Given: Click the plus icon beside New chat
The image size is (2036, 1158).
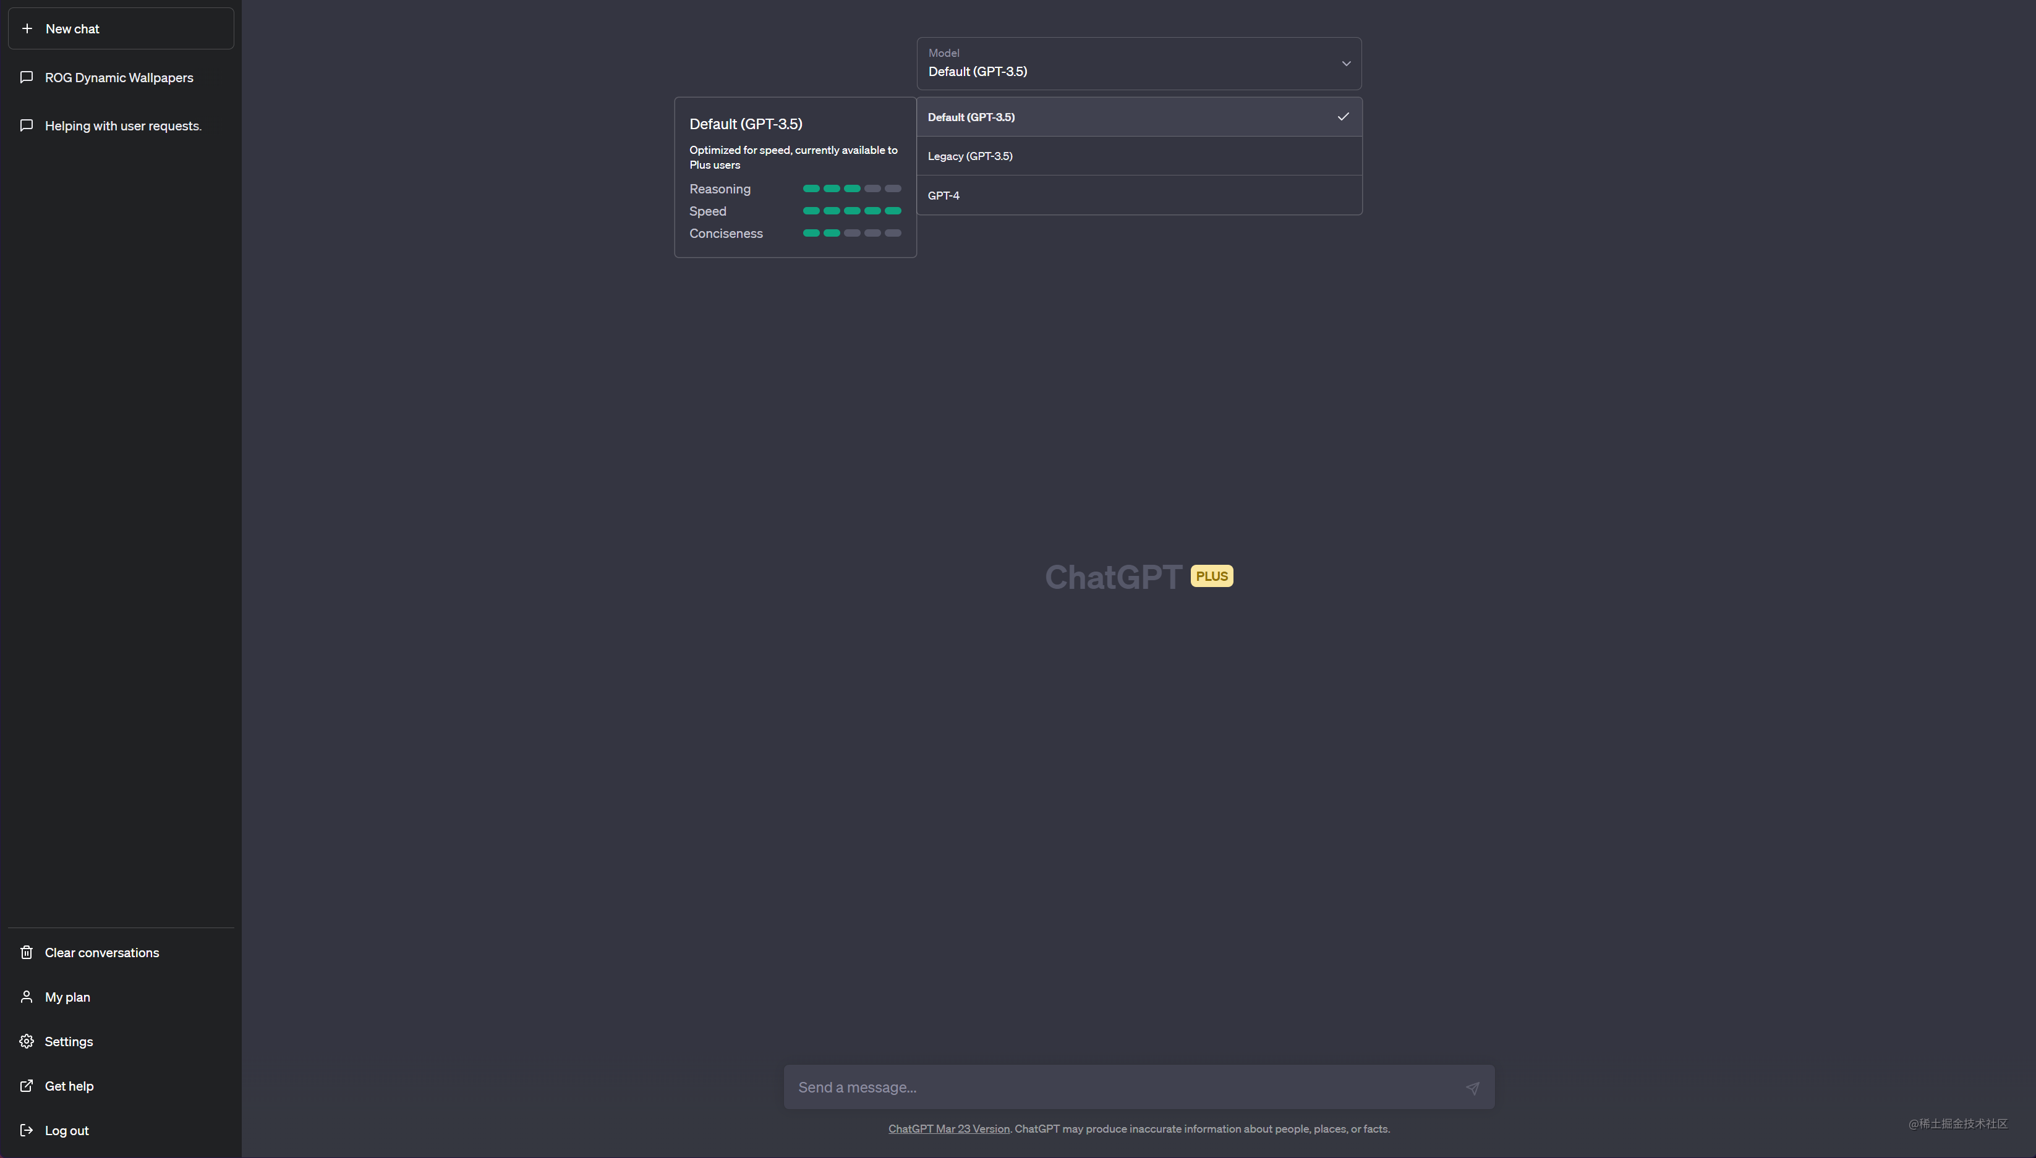Looking at the screenshot, I should click(x=27, y=28).
